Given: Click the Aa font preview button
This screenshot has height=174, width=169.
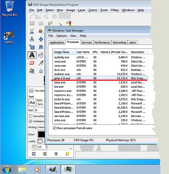Looking at the screenshot, I should (32, 103).
